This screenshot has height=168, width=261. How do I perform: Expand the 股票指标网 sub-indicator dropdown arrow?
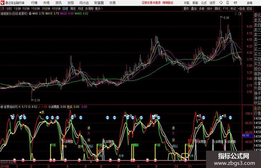click(2, 107)
